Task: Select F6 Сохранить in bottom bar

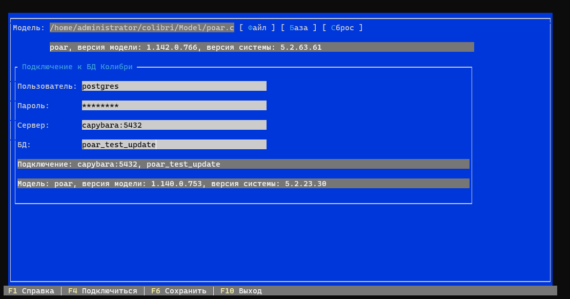Action: point(178,291)
